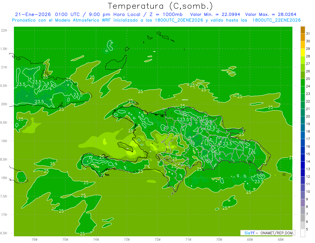Click the color bar label '25'

pos(308,79)
